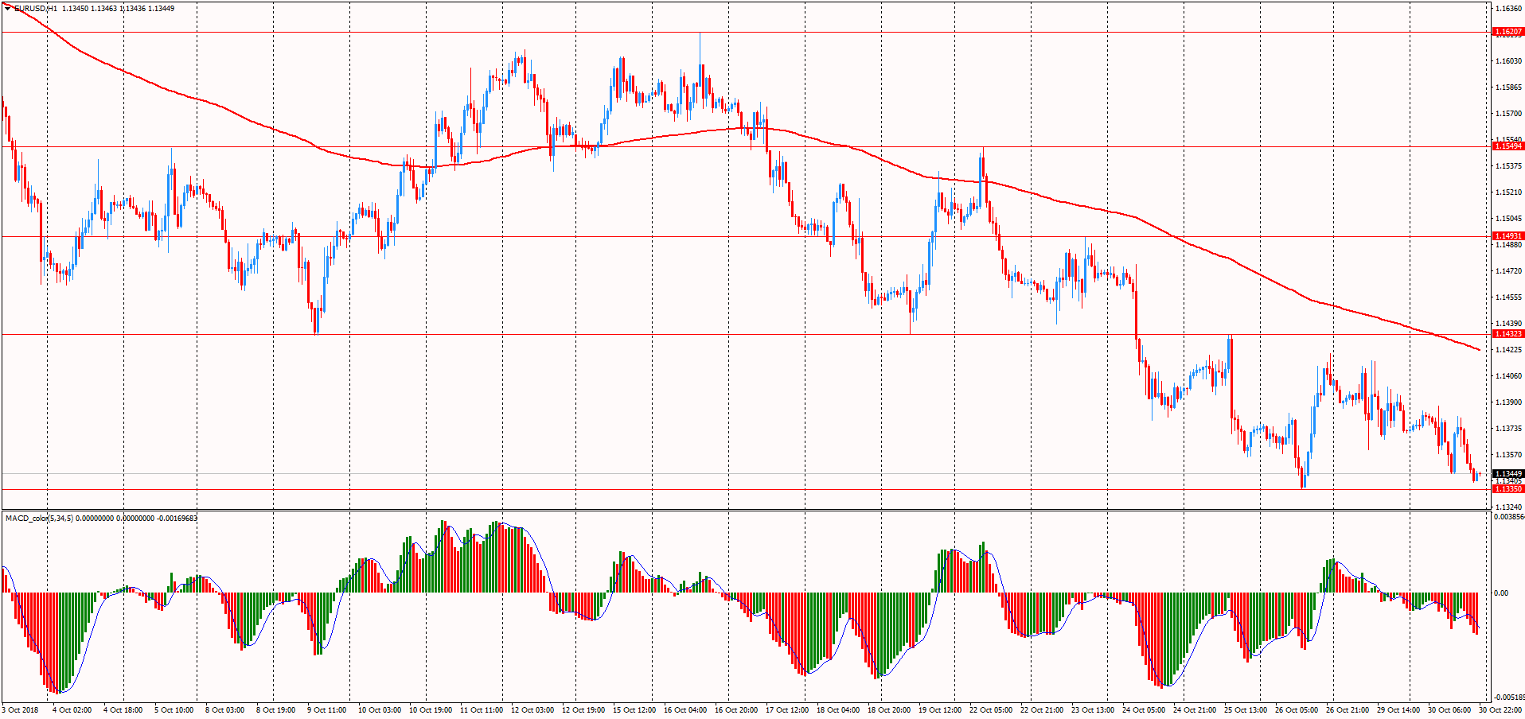1525x719 pixels.
Task: Select the 1.16207 red price level tag
Action: tap(1507, 33)
